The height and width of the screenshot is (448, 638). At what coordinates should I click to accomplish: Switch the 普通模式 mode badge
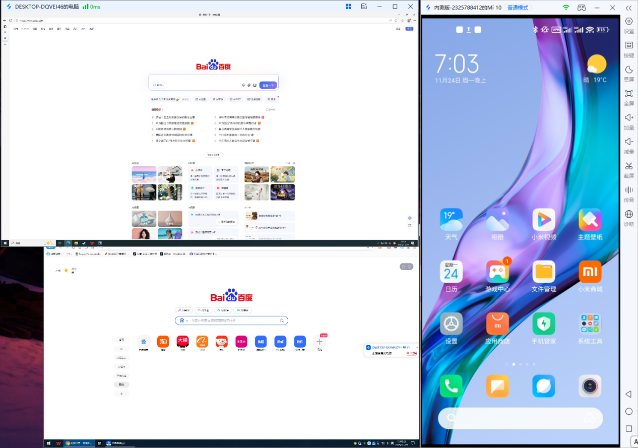518,7
